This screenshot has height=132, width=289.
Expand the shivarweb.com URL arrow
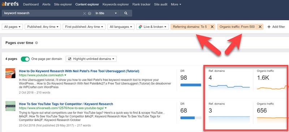tap(106, 108)
